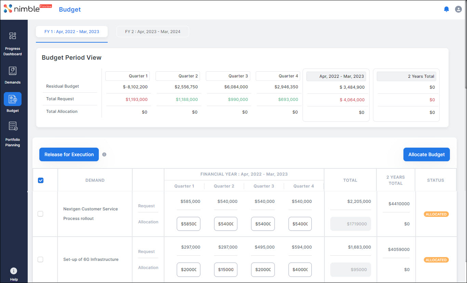
Task: Click the Quarter 2 total request $1,188,000
Action: pos(187,100)
